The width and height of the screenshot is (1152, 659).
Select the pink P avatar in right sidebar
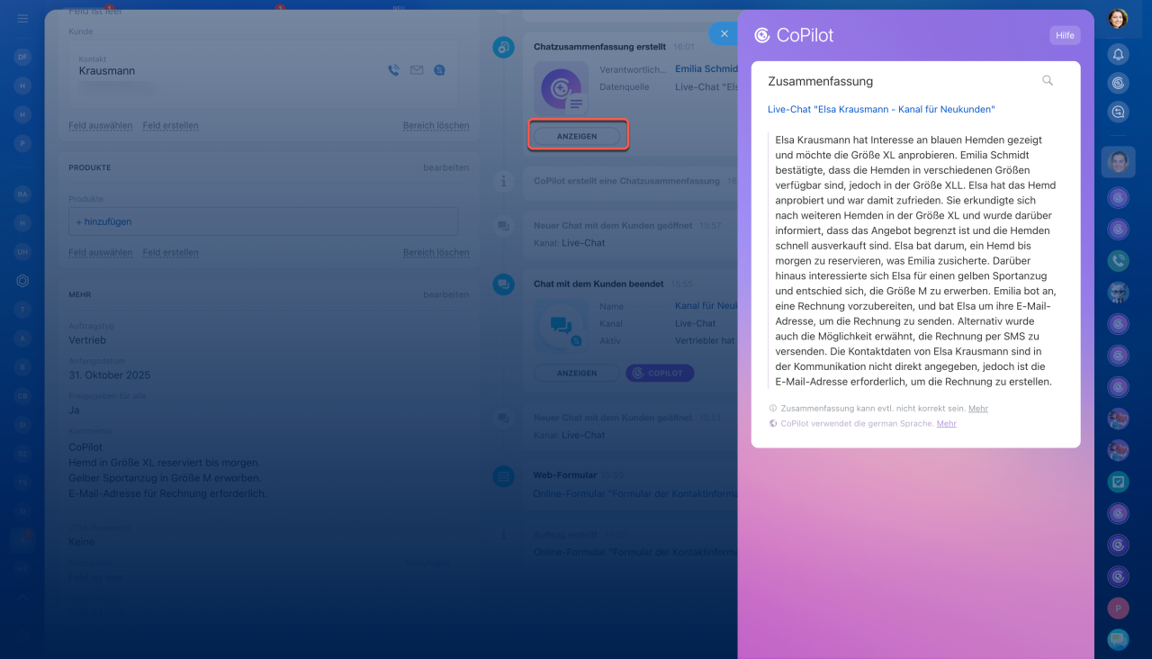pyautogui.click(x=1118, y=608)
